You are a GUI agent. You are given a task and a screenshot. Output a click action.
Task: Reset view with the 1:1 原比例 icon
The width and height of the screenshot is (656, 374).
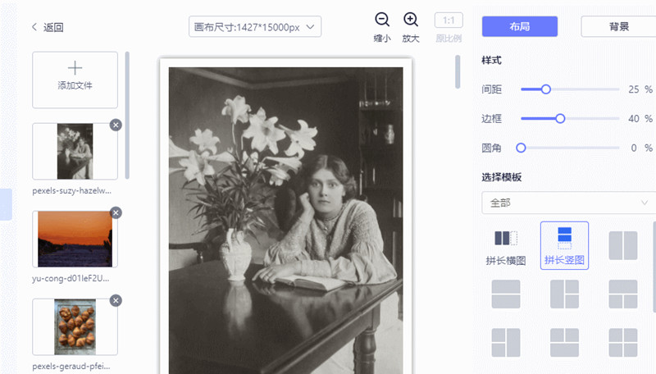pyautogui.click(x=448, y=21)
